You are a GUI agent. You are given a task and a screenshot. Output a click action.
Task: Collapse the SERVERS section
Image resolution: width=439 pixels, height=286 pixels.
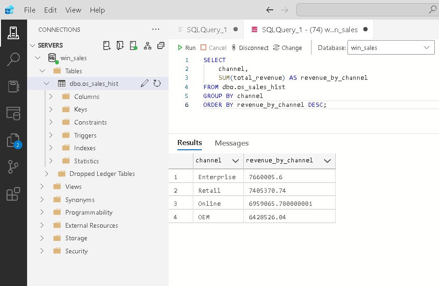click(33, 45)
